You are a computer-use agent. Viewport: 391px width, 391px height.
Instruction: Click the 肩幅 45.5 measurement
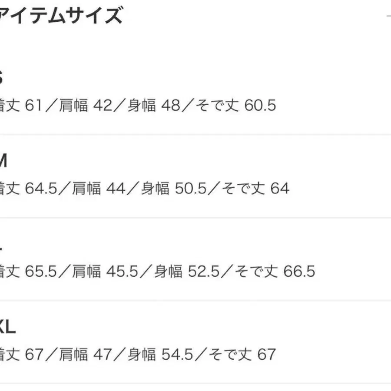(x=105, y=272)
